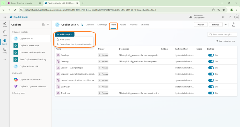Image resolution: width=240 pixels, height=127 pixels.
Task: Disable the Goodbye topic toggle
Action: (x=211, y=55)
